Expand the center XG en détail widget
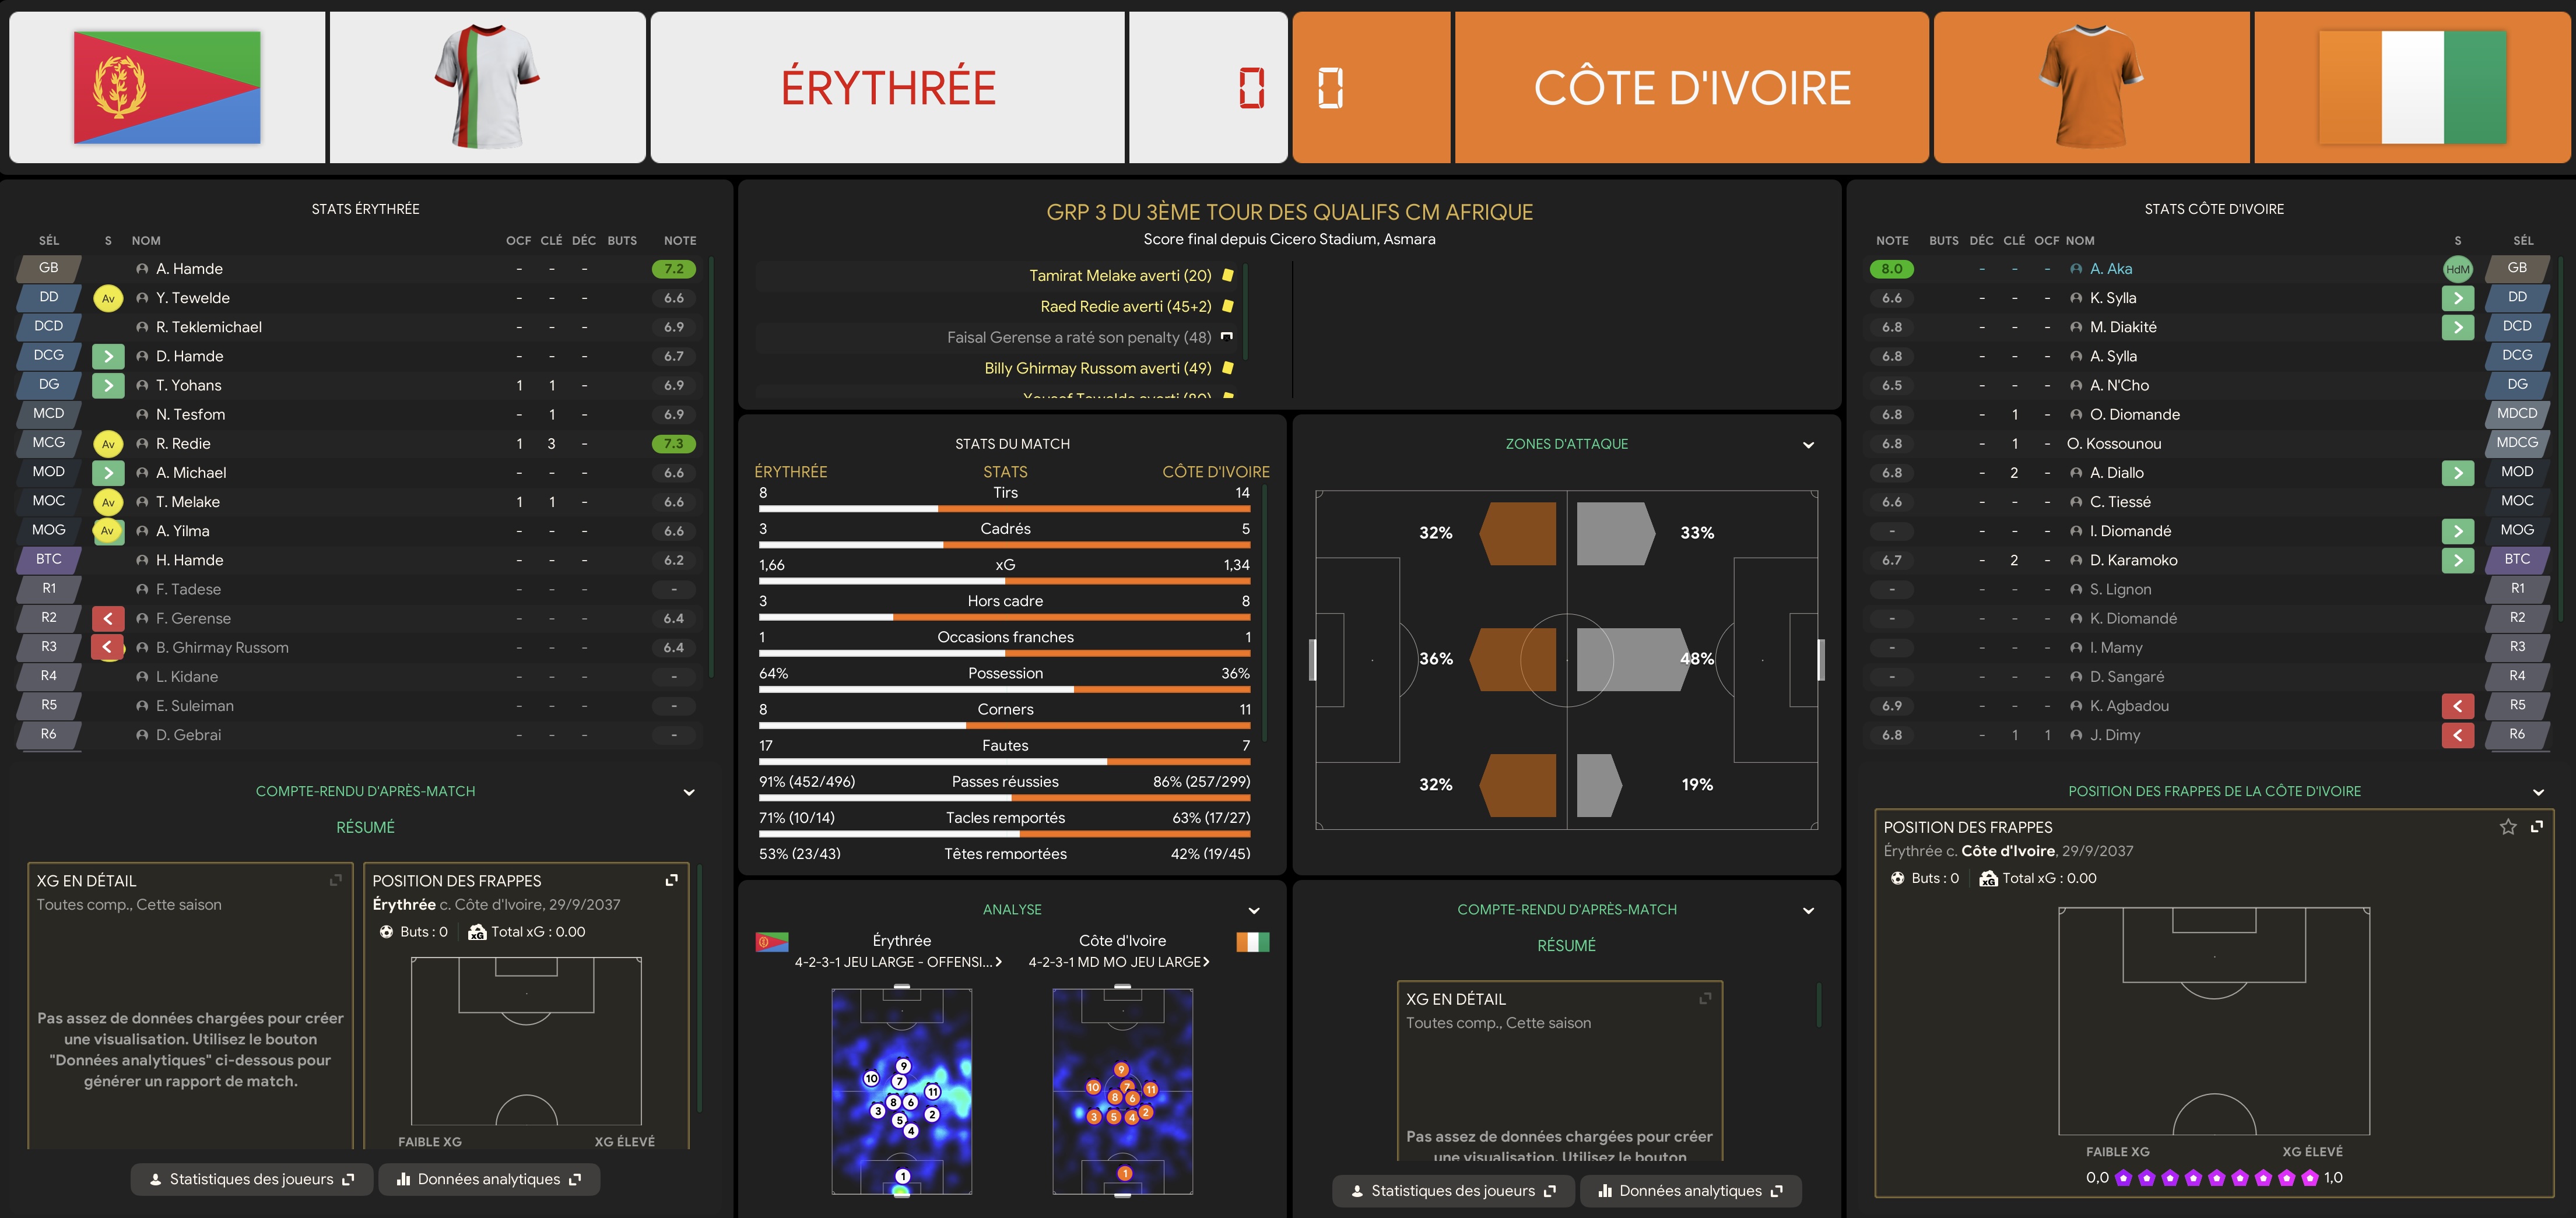The image size is (2576, 1218). (x=1706, y=998)
